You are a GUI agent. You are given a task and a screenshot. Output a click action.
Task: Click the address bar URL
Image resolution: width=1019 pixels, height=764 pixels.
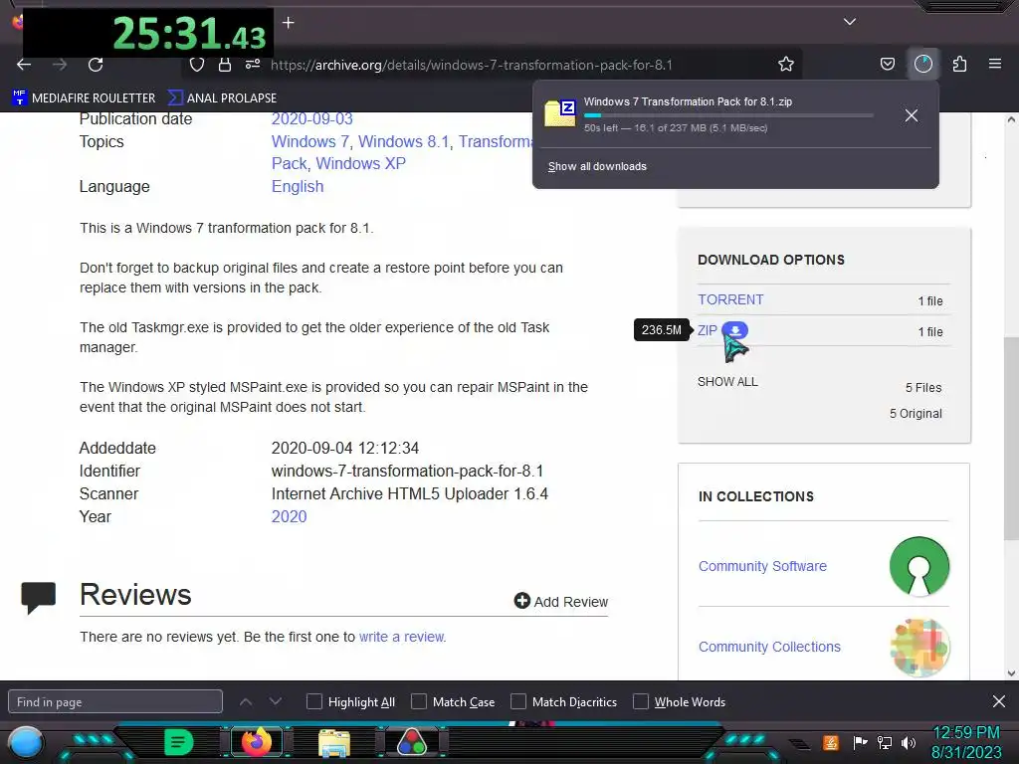click(471, 65)
